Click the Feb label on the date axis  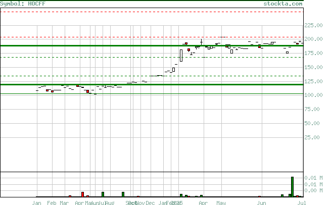(x=52, y=203)
